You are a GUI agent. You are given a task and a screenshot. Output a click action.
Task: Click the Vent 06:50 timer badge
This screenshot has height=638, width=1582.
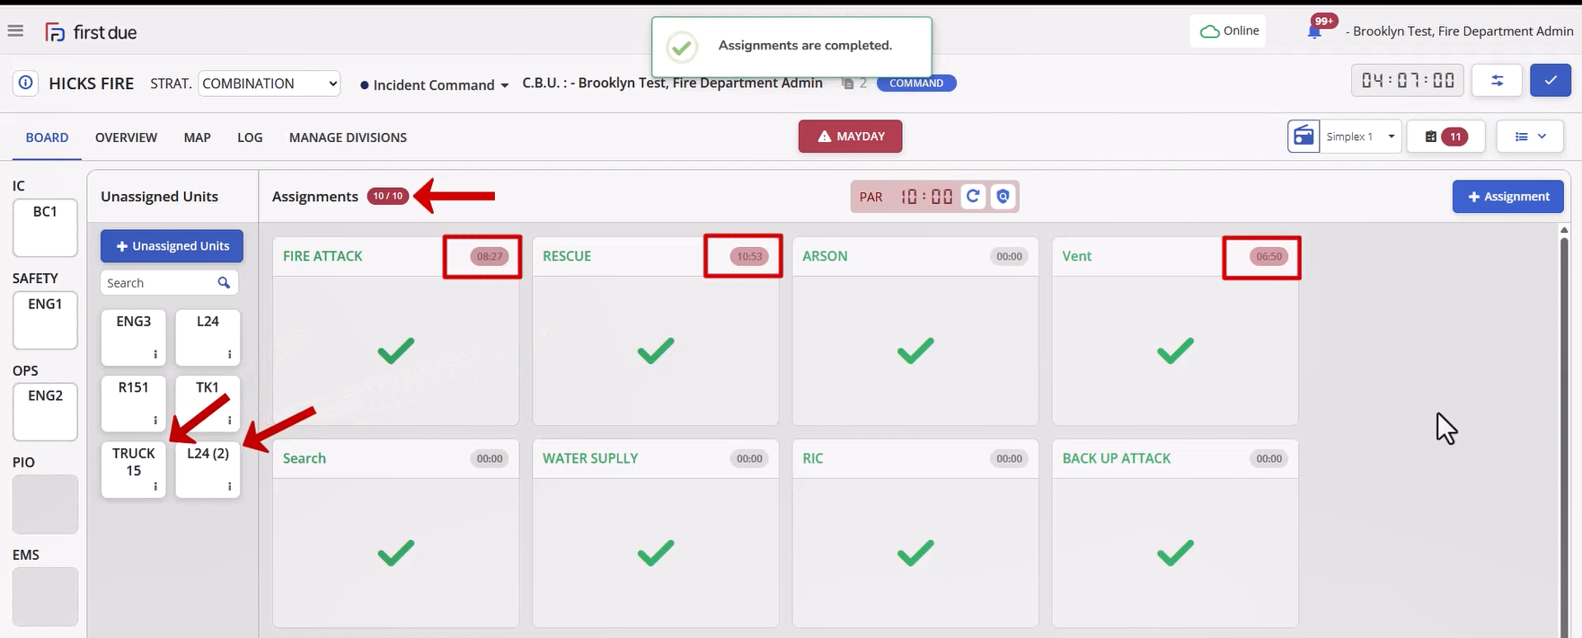(1268, 256)
